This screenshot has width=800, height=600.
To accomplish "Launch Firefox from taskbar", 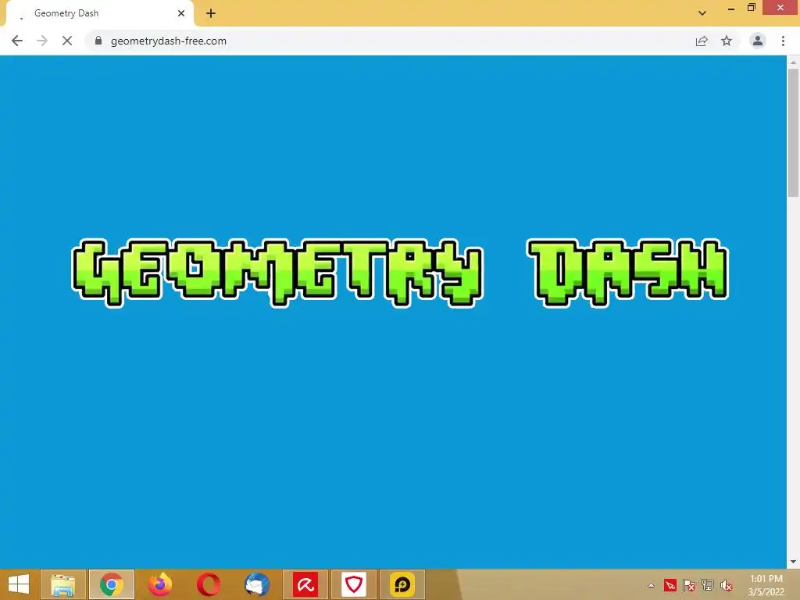I will coord(159,584).
